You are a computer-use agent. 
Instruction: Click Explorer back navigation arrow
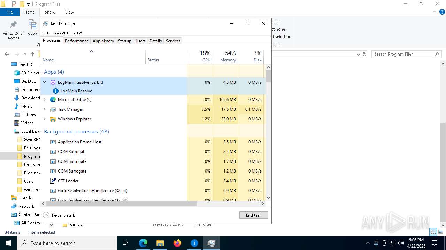tap(7, 54)
